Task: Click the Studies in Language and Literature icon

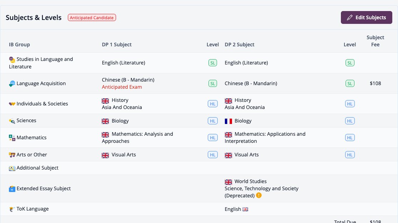Action: point(12,59)
